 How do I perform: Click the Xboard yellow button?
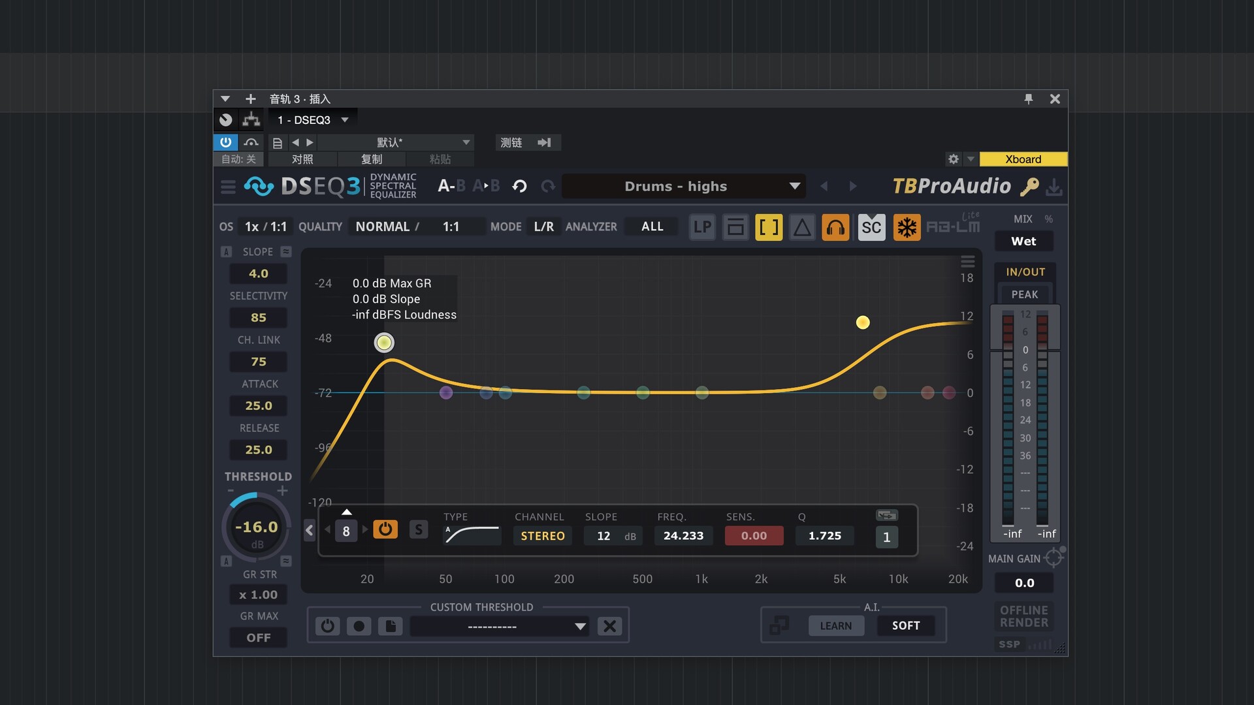(x=1023, y=159)
